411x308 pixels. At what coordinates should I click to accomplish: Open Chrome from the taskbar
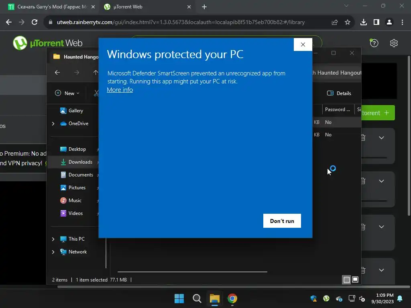tap(232, 298)
